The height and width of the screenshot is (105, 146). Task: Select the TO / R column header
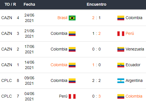[x=10, y=4]
